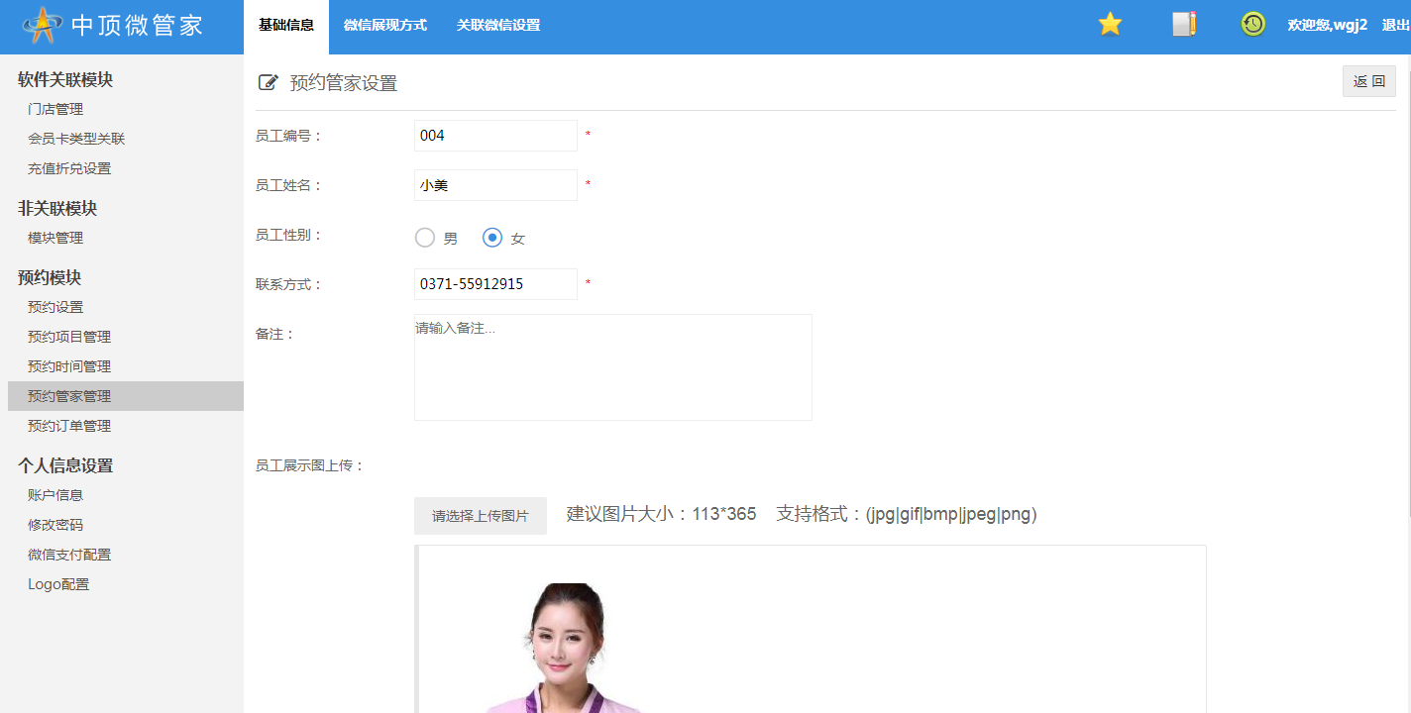Open 修改密码 in the sidebar
The image size is (1411, 713).
pyautogui.click(x=55, y=525)
